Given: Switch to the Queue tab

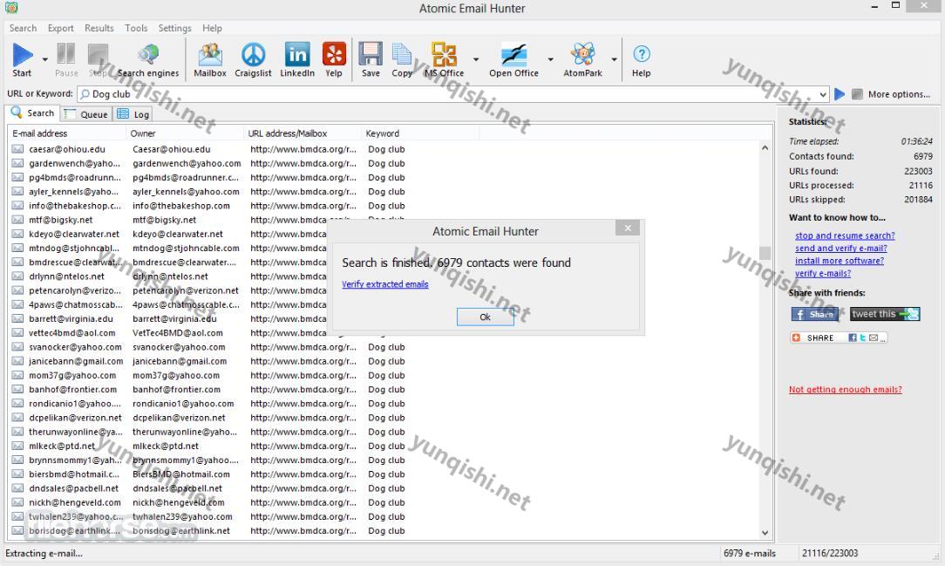Looking at the screenshot, I should pos(87,114).
